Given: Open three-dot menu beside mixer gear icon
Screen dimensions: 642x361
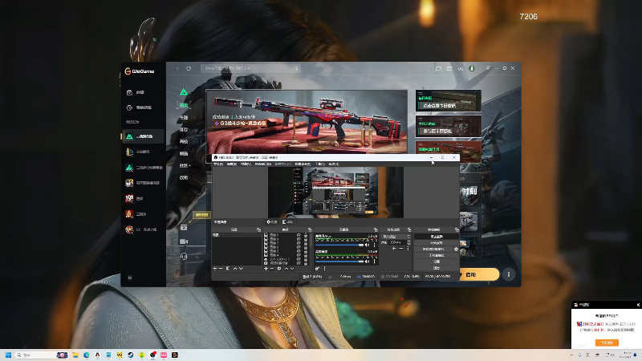Looking at the screenshot, I should pyautogui.click(x=325, y=269).
